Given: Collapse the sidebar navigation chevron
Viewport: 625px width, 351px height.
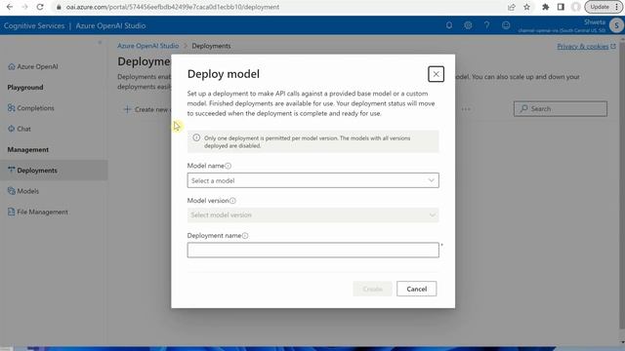Looking at the screenshot, I should [100, 42].
